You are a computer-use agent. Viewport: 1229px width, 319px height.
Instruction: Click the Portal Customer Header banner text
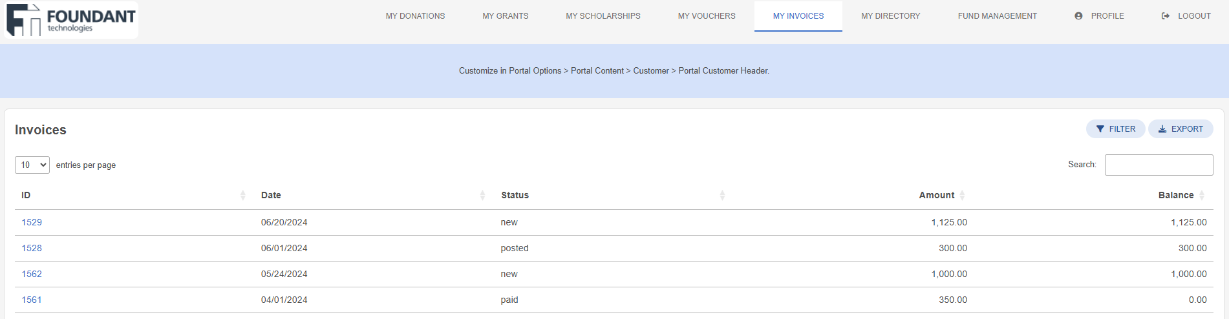(x=614, y=71)
